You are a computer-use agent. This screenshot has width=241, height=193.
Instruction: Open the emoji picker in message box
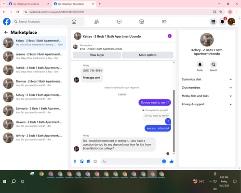tap(164, 161)
